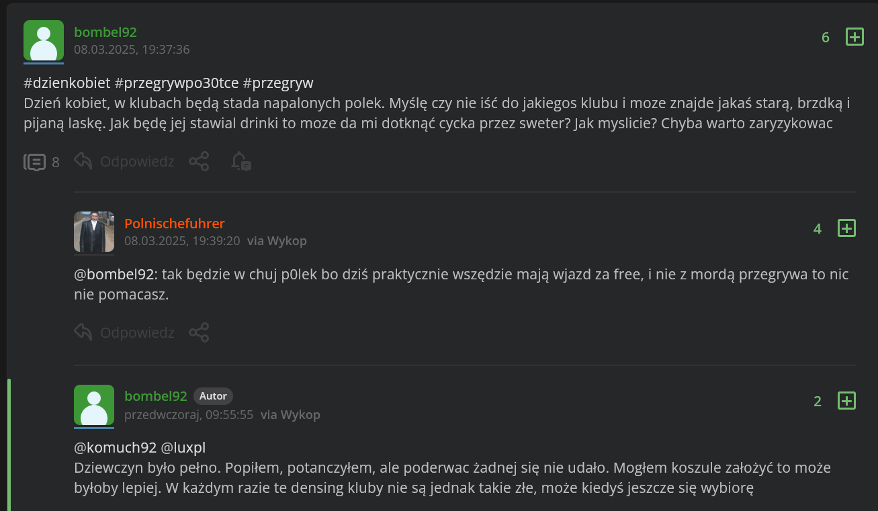Upvote Polnischefuhrer's comment with plus button
The image size is (878, 511).
click(x=846, y=228)
